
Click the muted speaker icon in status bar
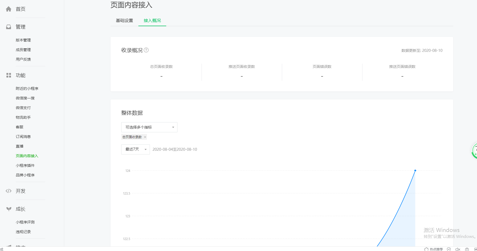458,249
